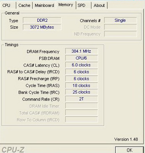Click the OK button
145x153 pixels.
point(129,150)
